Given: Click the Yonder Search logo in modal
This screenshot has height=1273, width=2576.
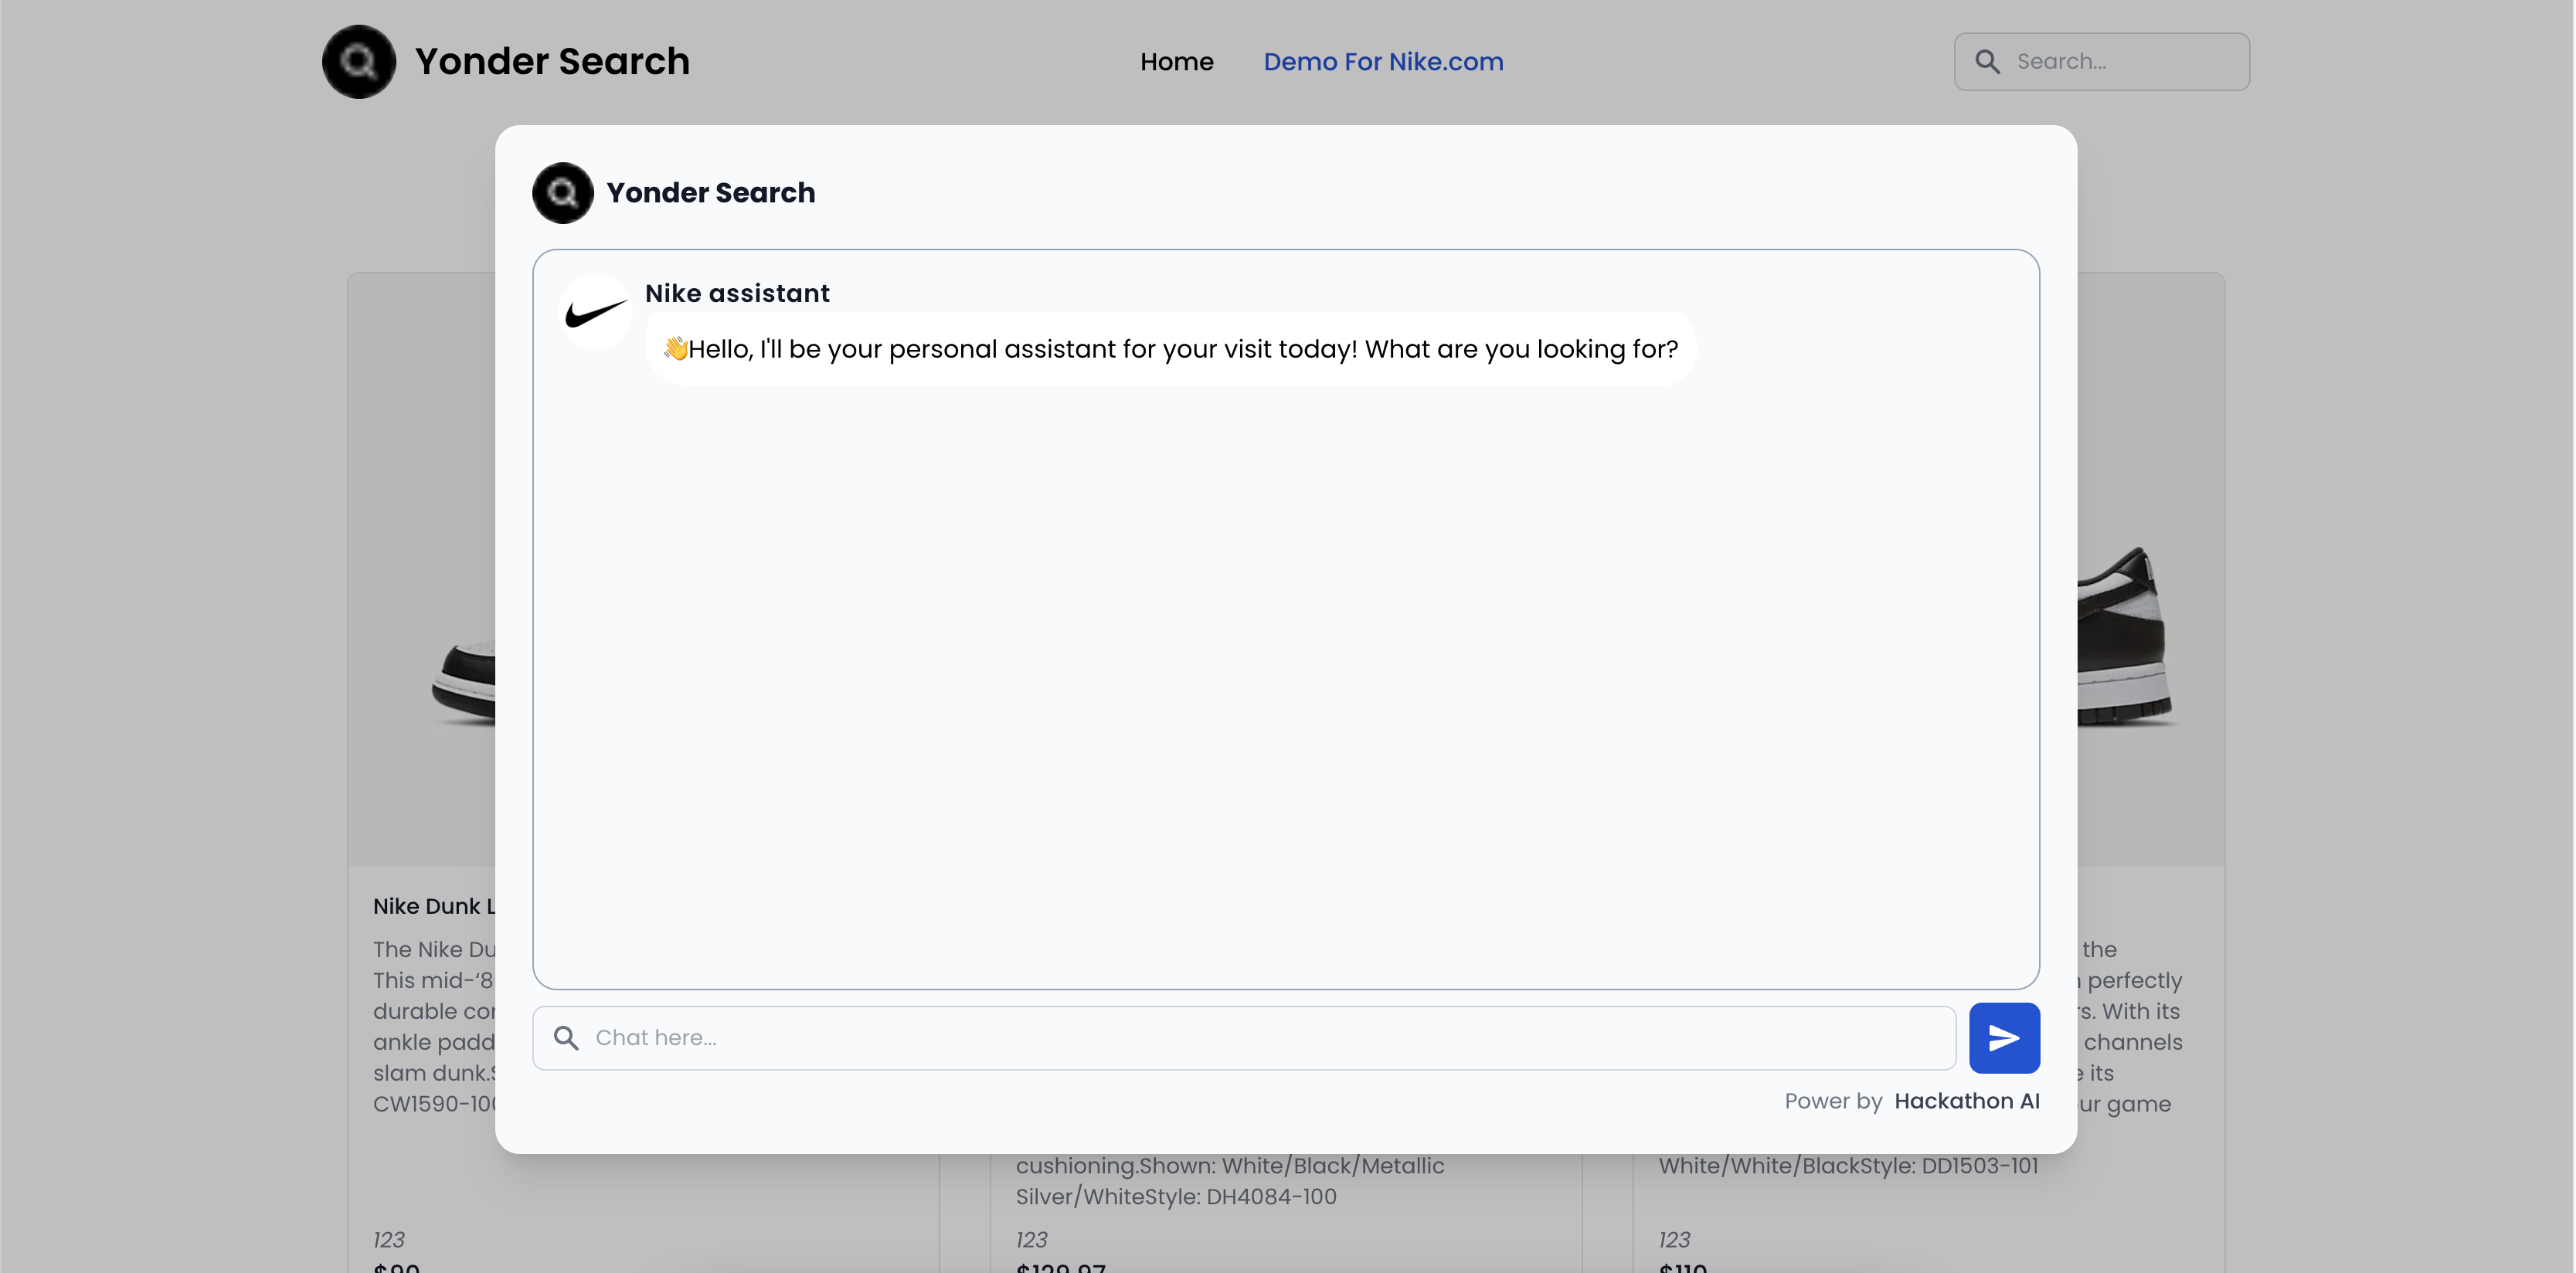Looking at the screenshot, I should (562, 192).
